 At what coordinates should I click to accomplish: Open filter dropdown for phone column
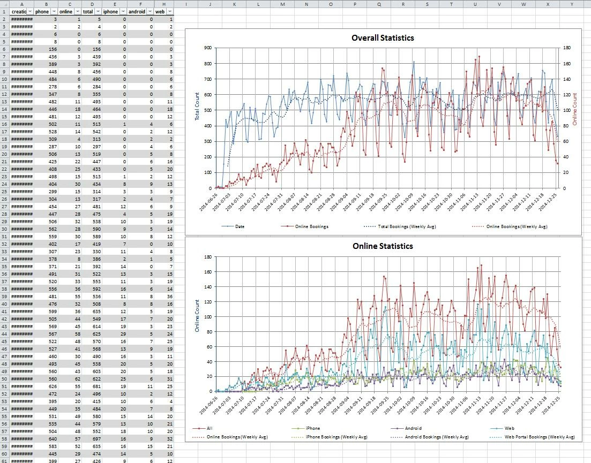54,12
